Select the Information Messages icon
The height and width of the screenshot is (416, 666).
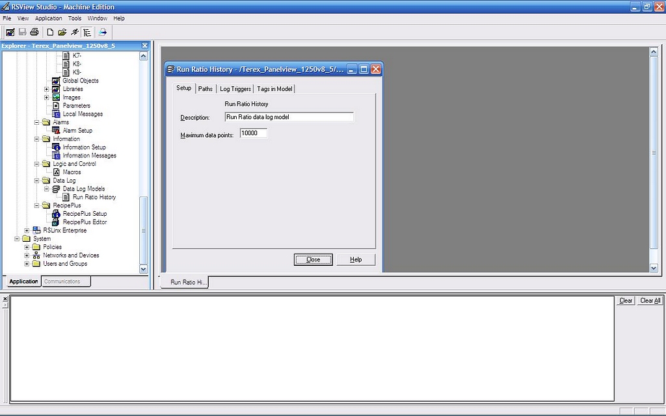[56, 156]
